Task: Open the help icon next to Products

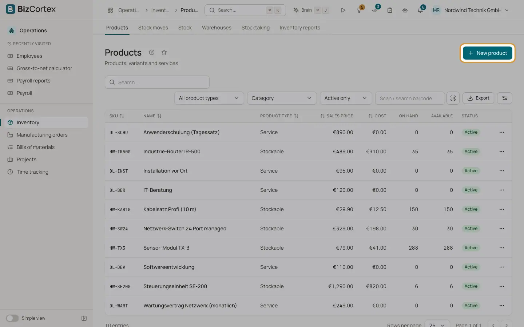Action: pyautogui.click(x=152, y=52)
